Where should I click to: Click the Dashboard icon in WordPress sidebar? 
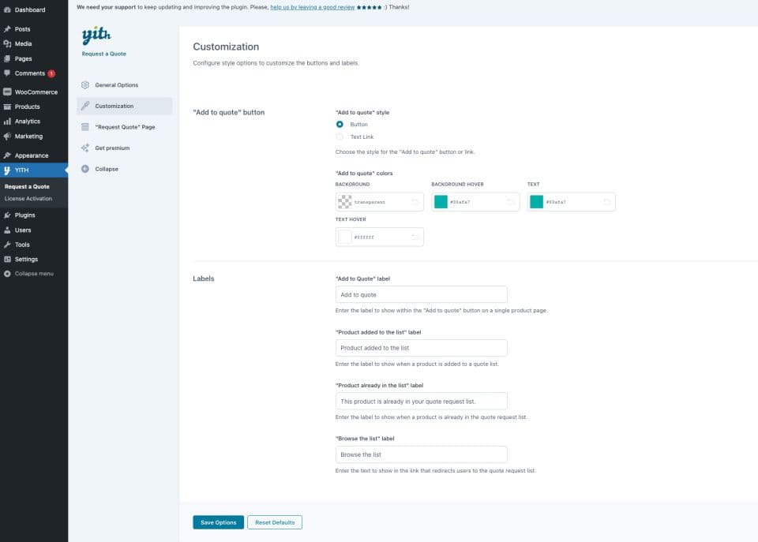point(7,9)
